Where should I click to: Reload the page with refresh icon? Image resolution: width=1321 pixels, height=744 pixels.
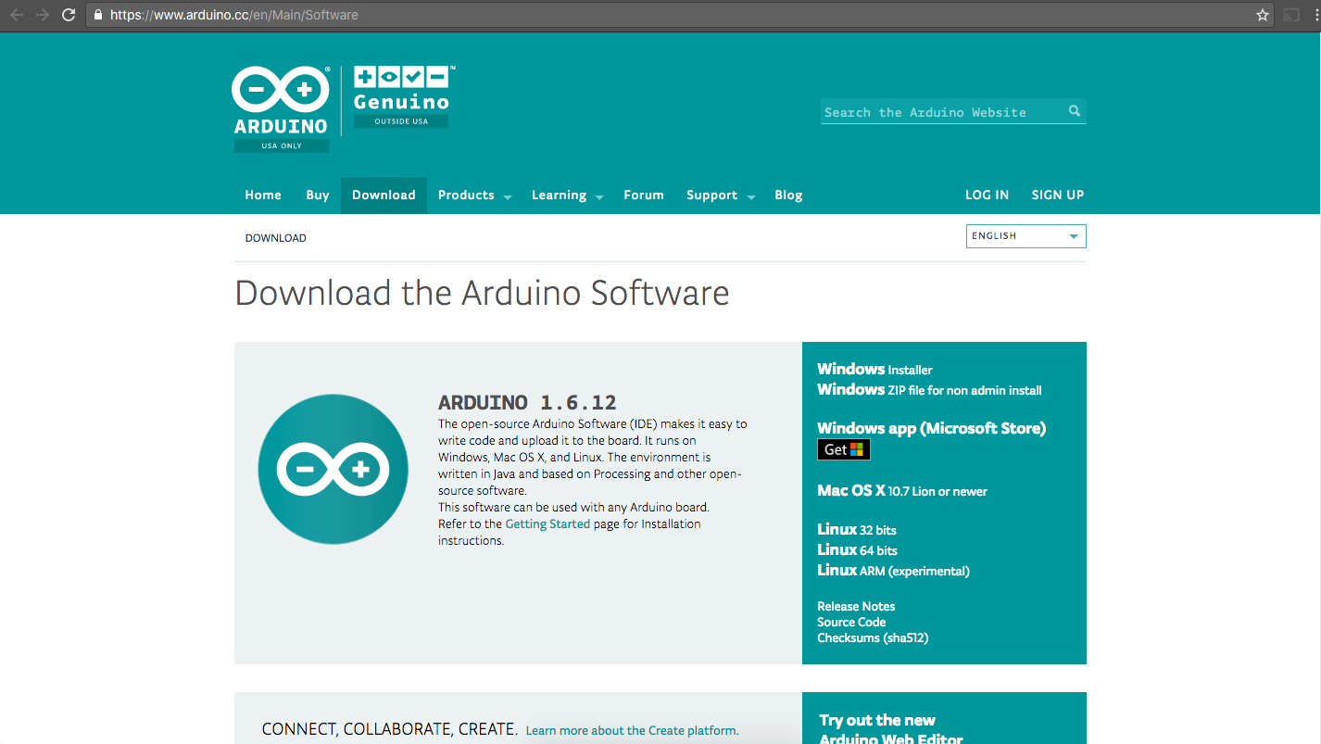(x=69, y=15)
